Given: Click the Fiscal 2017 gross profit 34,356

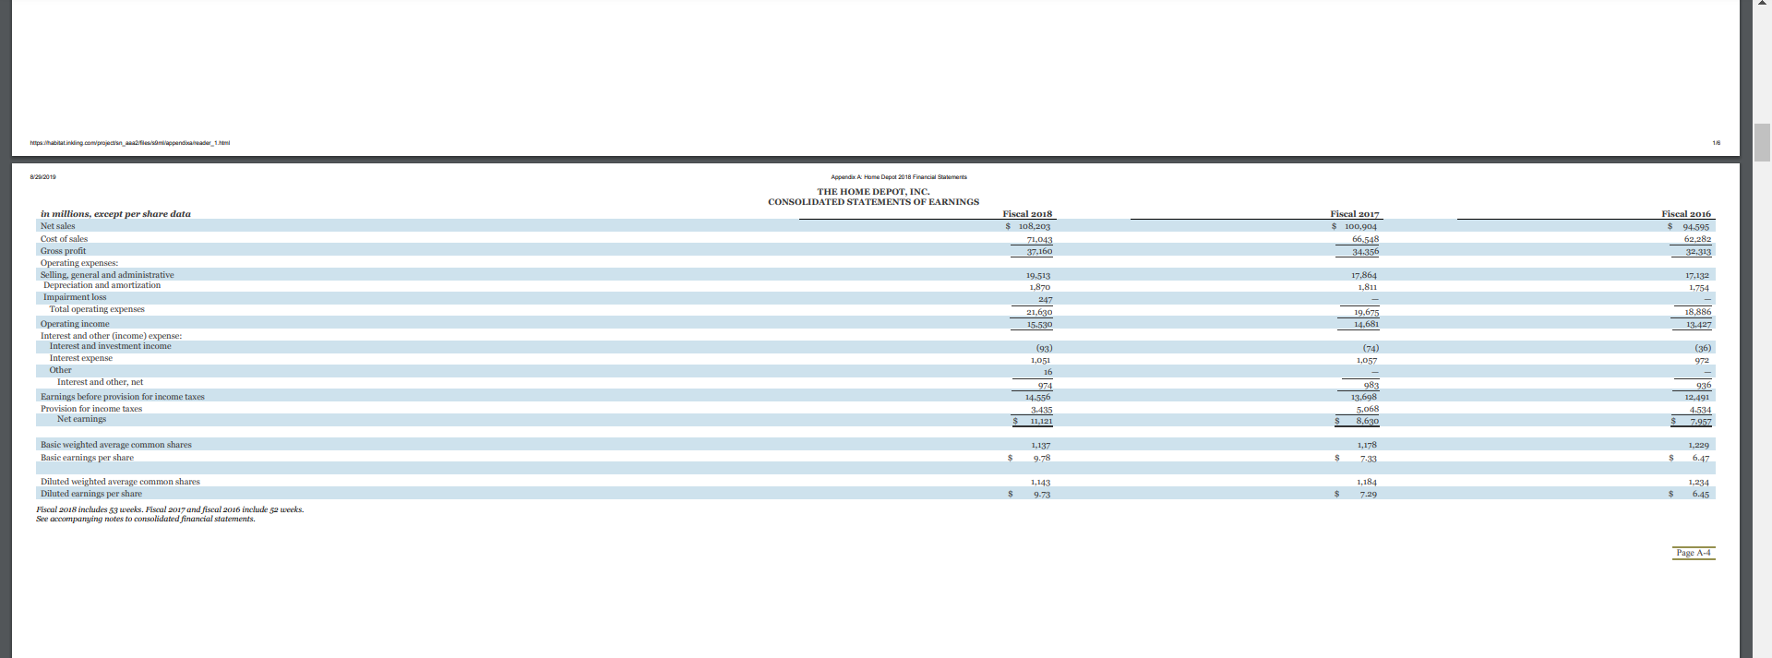Looking at the screenshot, I should [x=1365, y=252].
